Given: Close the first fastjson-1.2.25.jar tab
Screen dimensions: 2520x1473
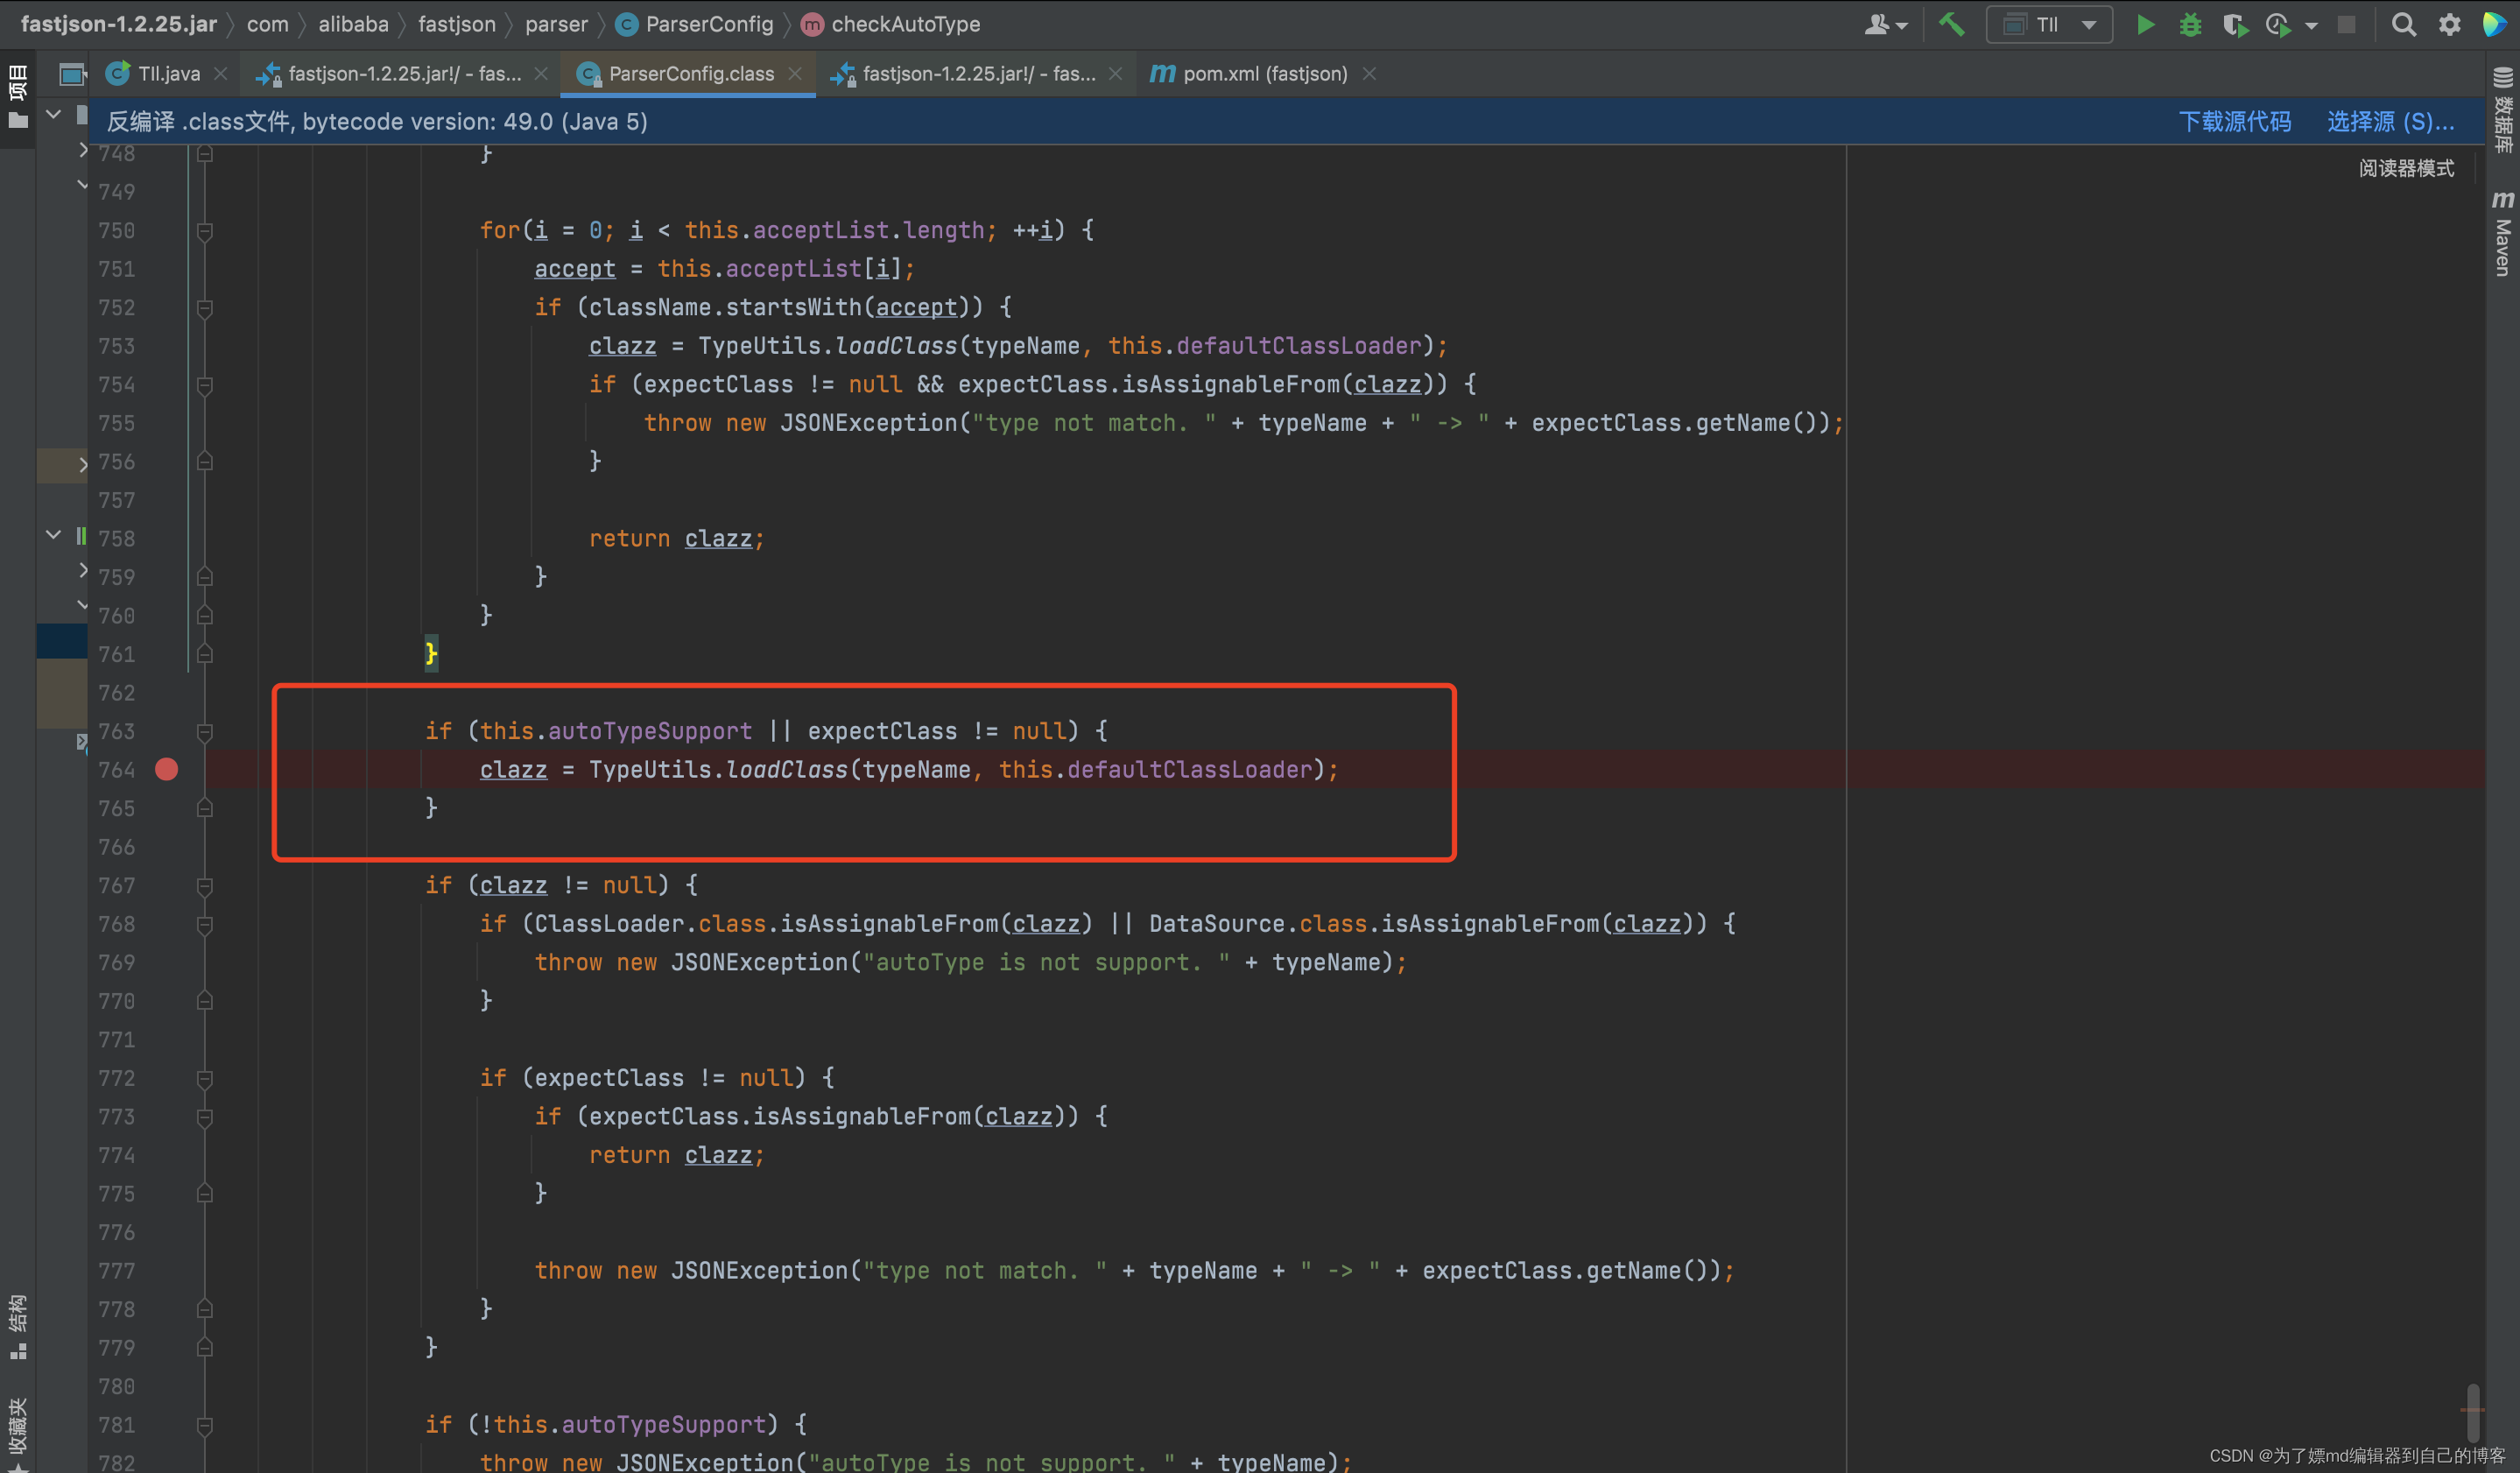Looking at the screenshot, I should point(541,74).
